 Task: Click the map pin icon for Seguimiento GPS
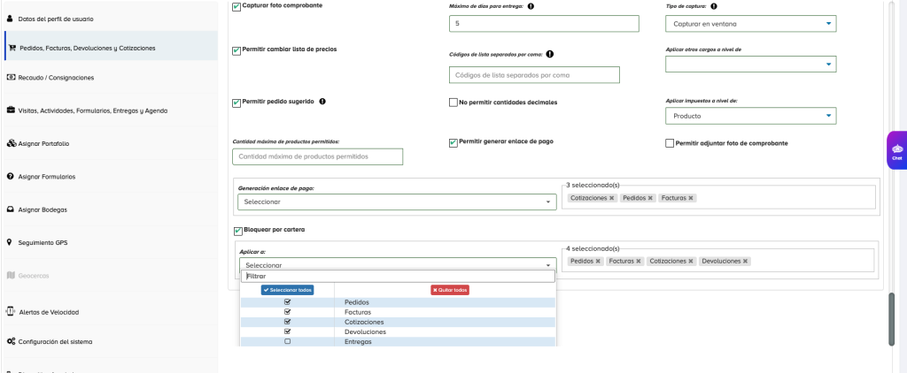coord(9,242)
